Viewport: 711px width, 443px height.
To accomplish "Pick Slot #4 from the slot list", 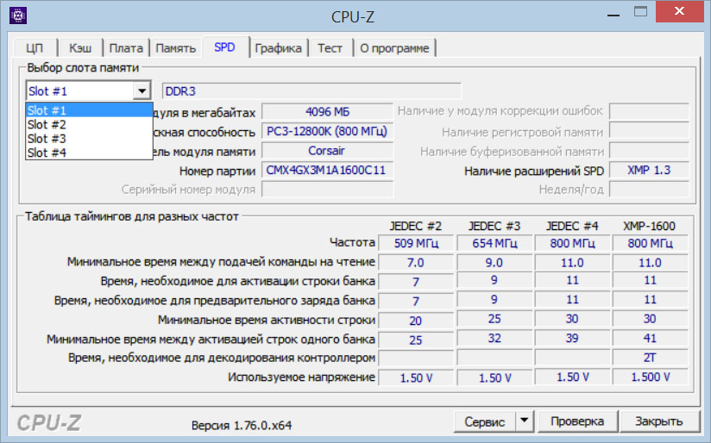I will click(89, 153).
